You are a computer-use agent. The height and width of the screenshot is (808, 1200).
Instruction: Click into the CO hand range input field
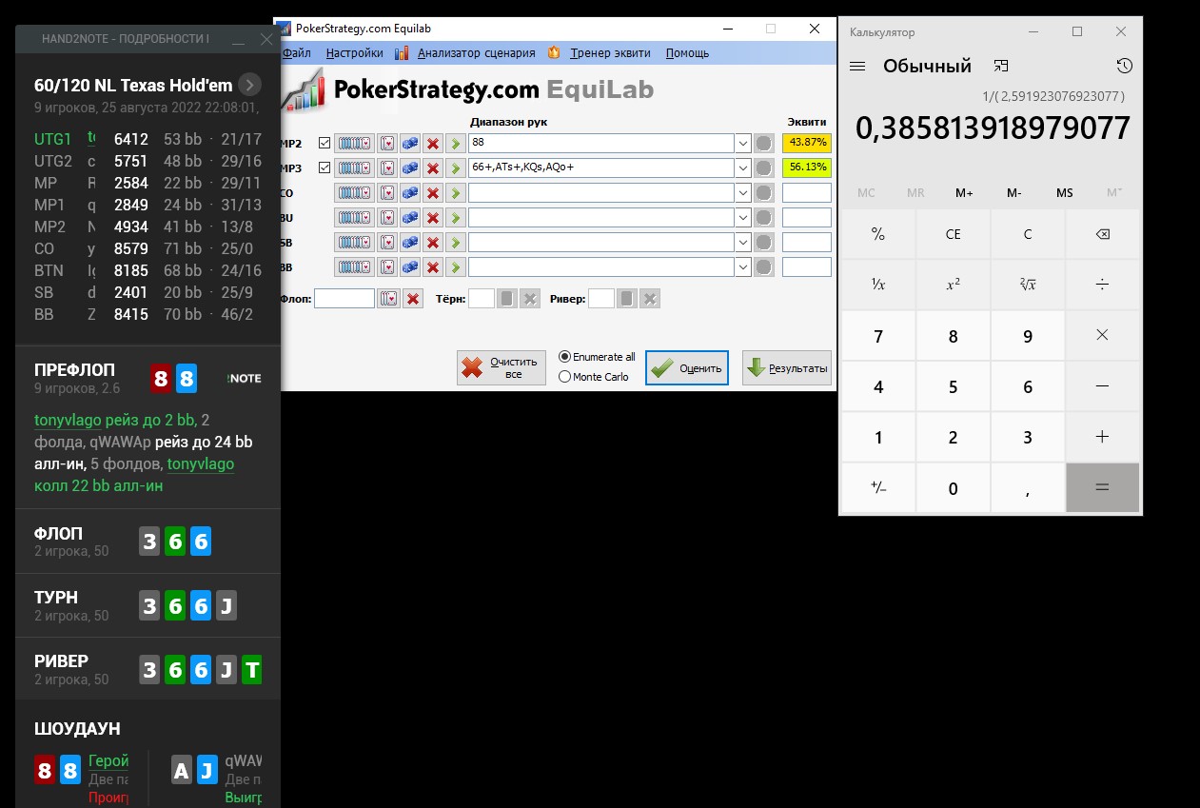point(600,192)
